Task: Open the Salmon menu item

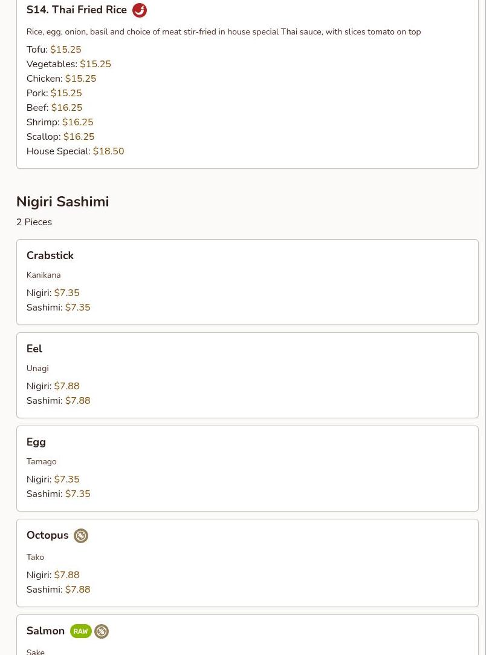Action: click(x=45, y=631)
